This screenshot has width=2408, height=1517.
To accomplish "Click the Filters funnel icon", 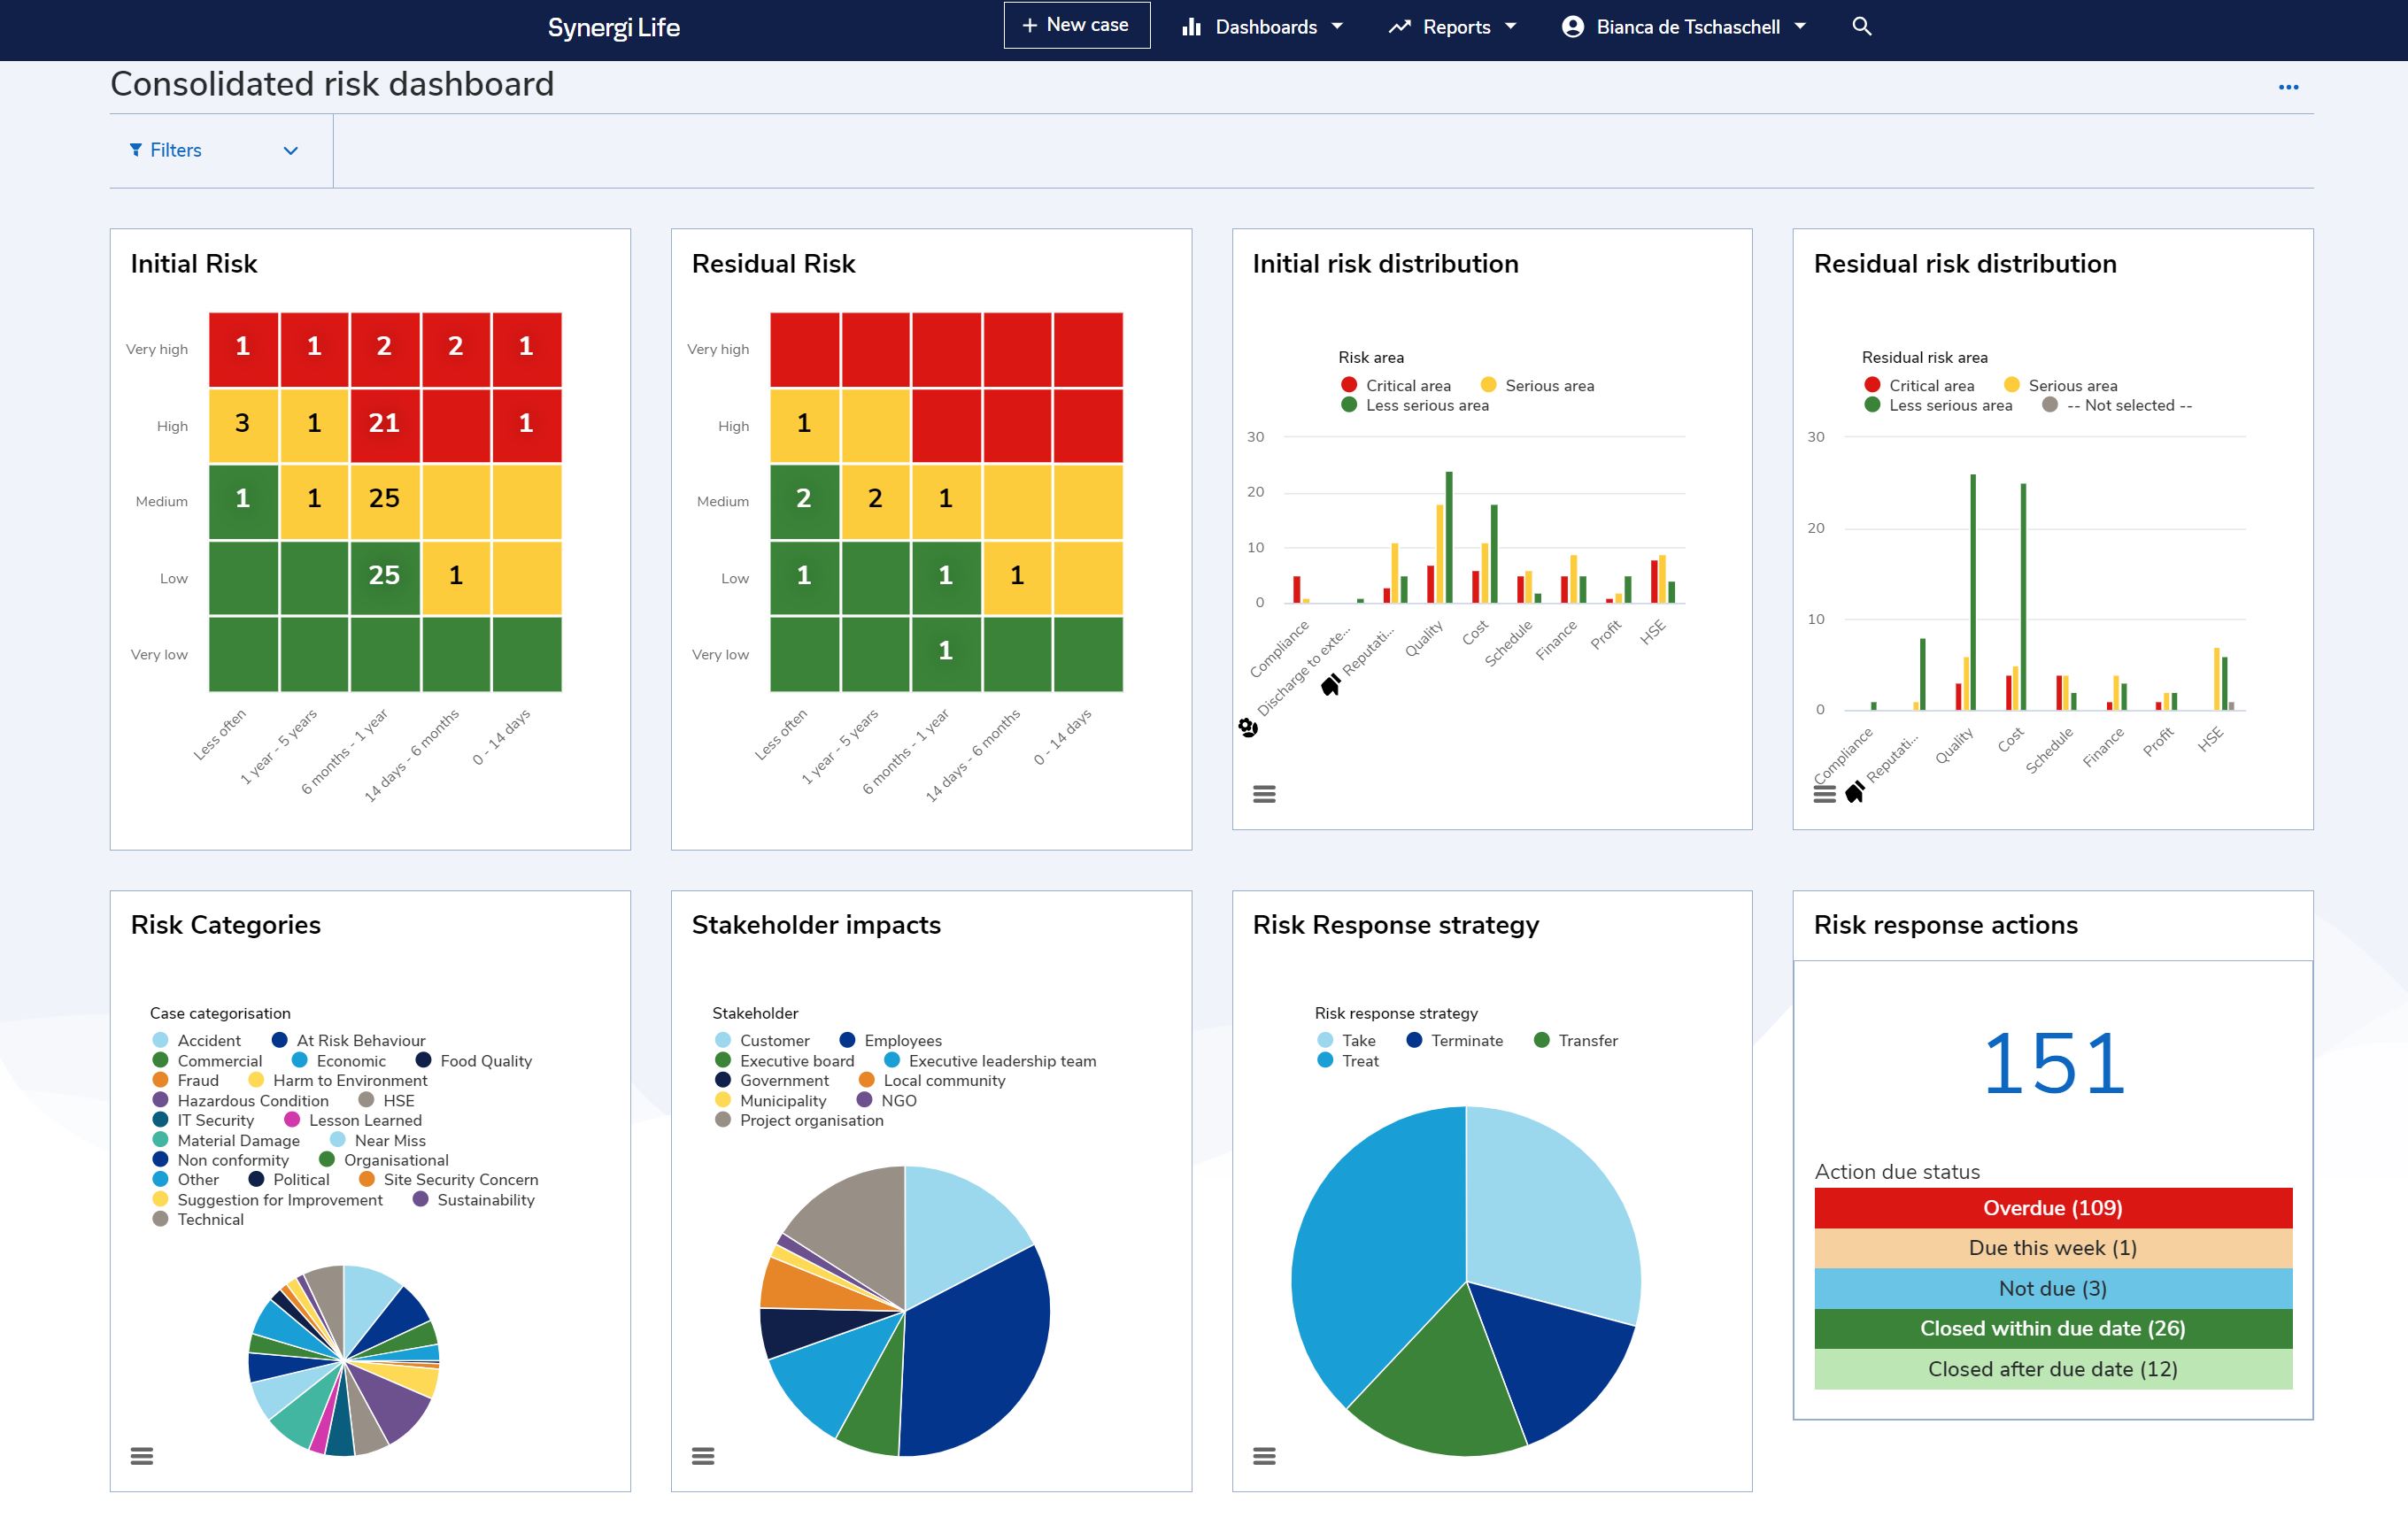I will point(137,150).
